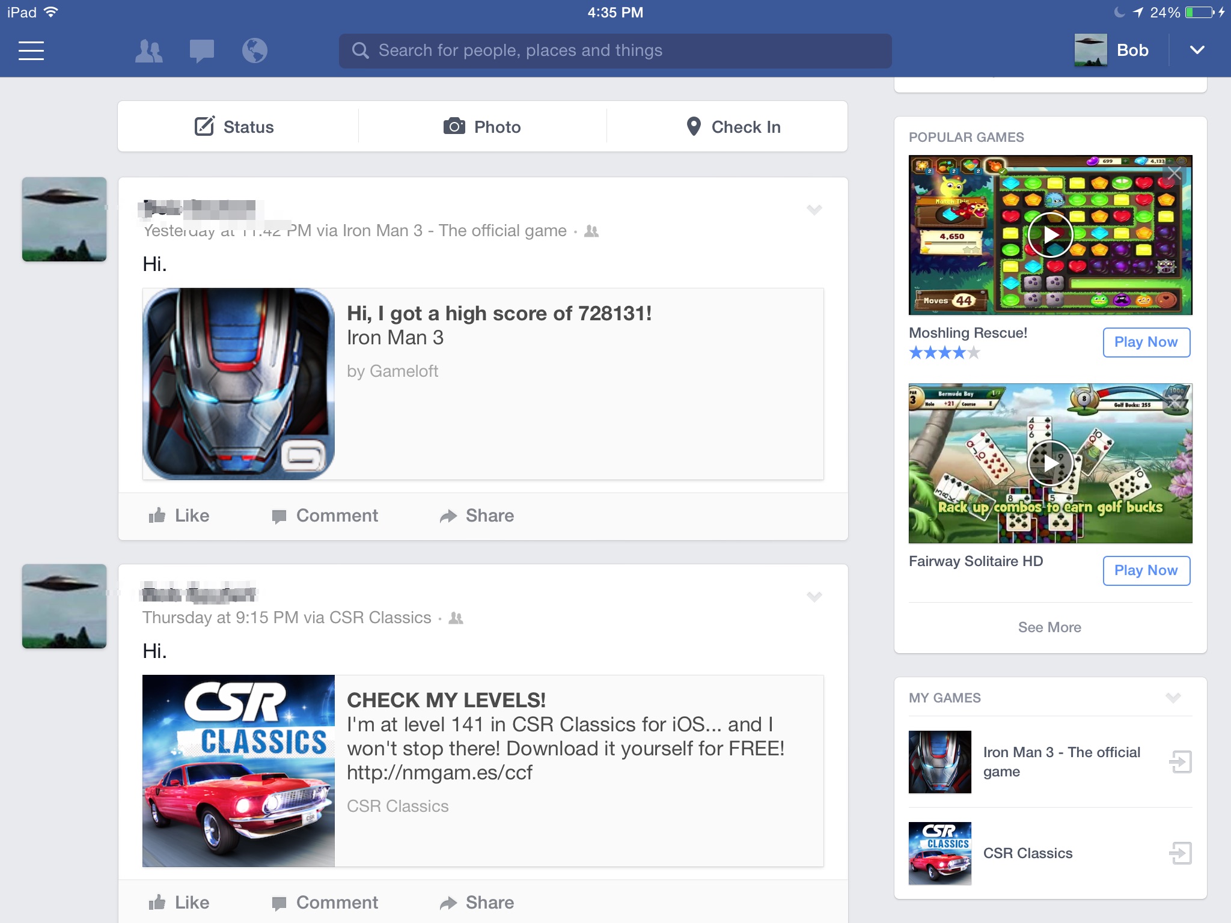This screenshot has height=923, width=1231.
Task: Dismiss the Moshling Rescue suggestion
Action: tap(1175, 172)
